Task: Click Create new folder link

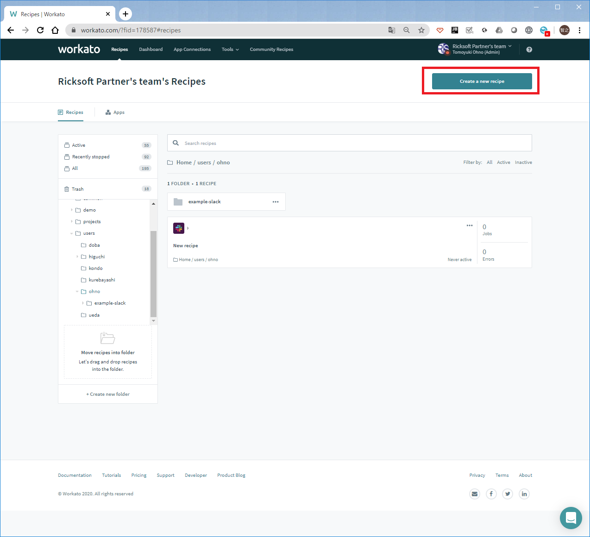Action: click(108, 394)
